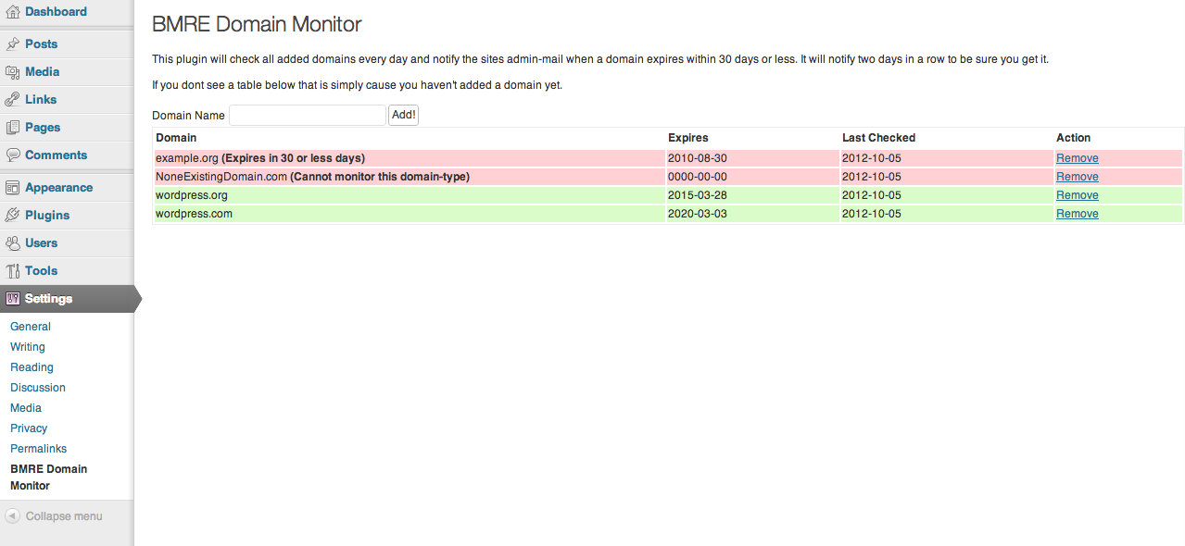Open the Posts menu item
This screenshot has height=546, width=1185.
41,43
